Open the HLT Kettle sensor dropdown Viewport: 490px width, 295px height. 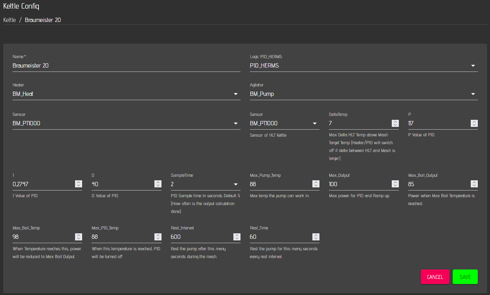pos(315,123)
